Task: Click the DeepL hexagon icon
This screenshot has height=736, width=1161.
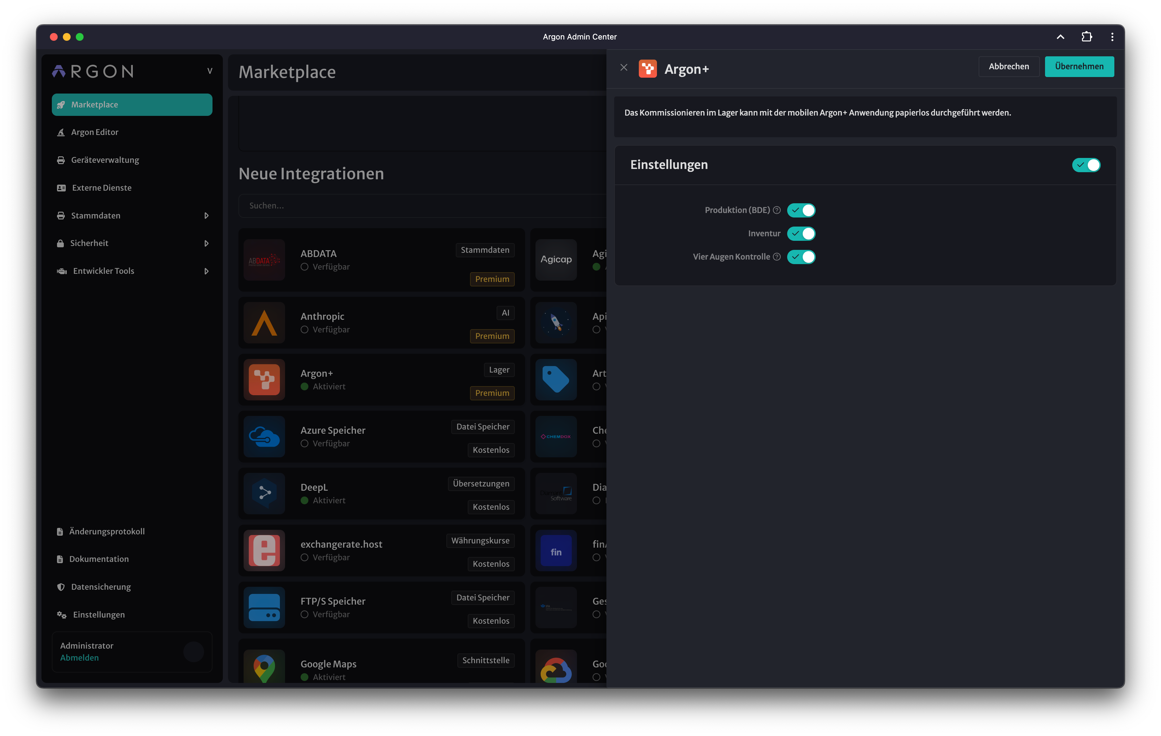Action: [x=264, y=493]
